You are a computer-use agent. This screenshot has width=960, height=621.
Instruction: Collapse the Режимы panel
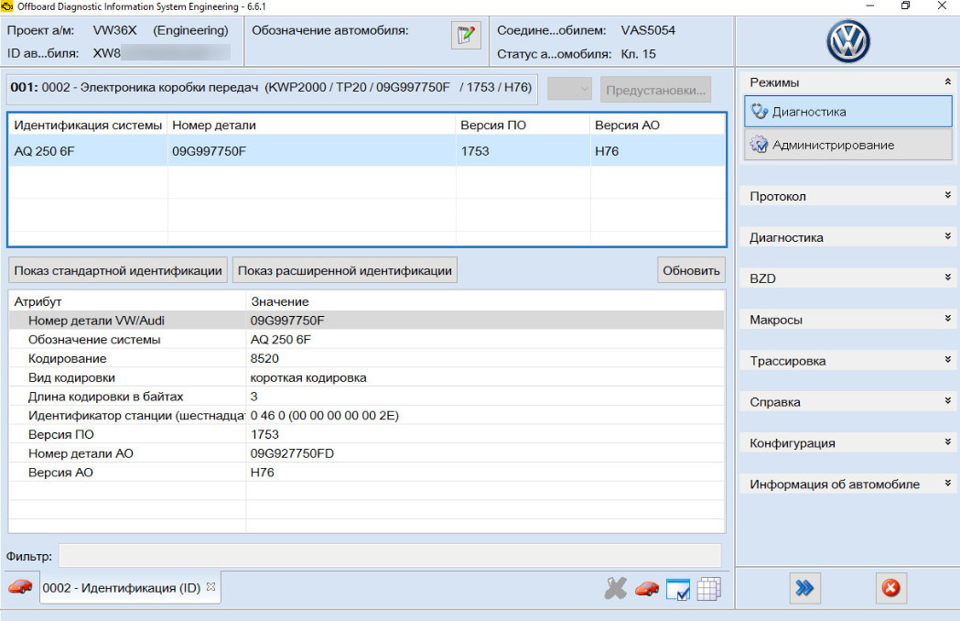[x=947, y=82]
